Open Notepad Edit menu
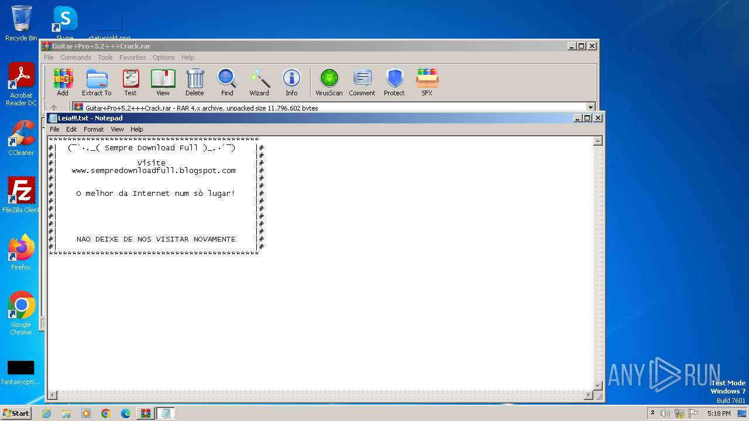 [x=71, y=129]
